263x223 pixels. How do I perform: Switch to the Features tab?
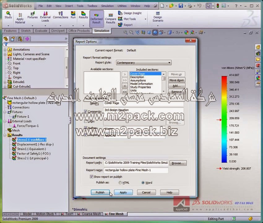coord(10,31)
